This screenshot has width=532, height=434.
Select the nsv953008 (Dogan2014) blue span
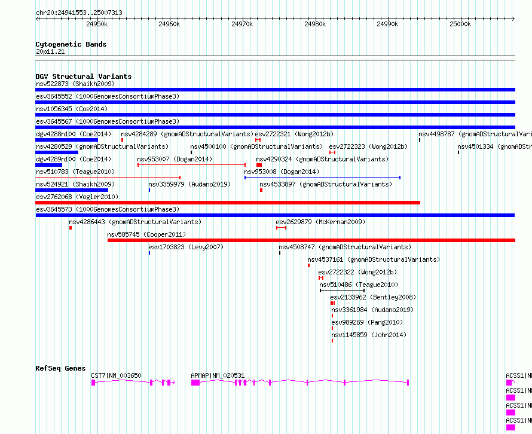(x=322, y=178)
